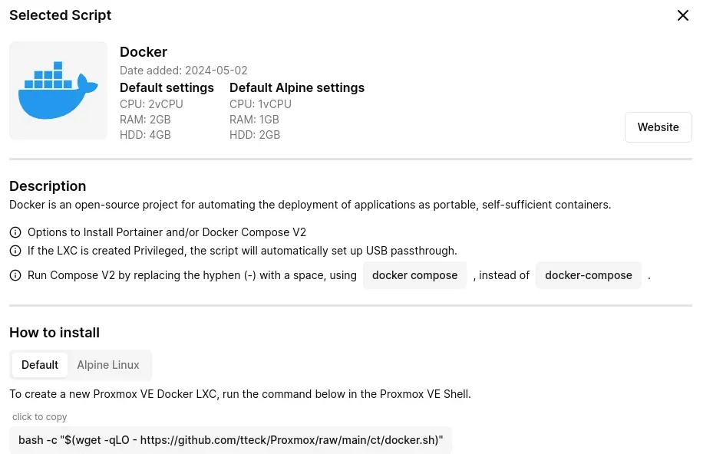This screenshot has height=470, width=703.
Task: Copy the docker.sh install command
Action: click(230, 439)
